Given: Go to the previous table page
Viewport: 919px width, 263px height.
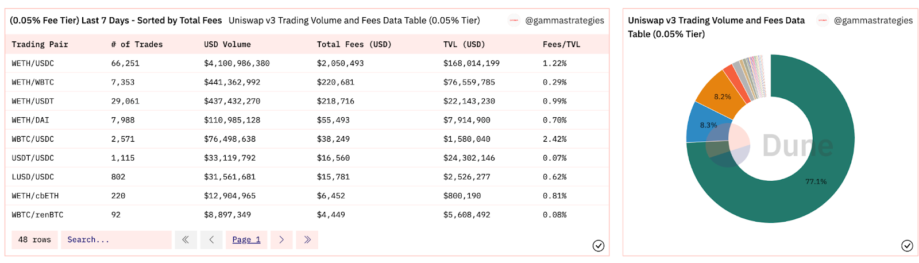Looking at the screenshot, I should coord(211,239).
